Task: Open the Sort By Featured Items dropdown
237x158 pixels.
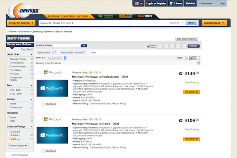Action: click(x=56, y=58)
